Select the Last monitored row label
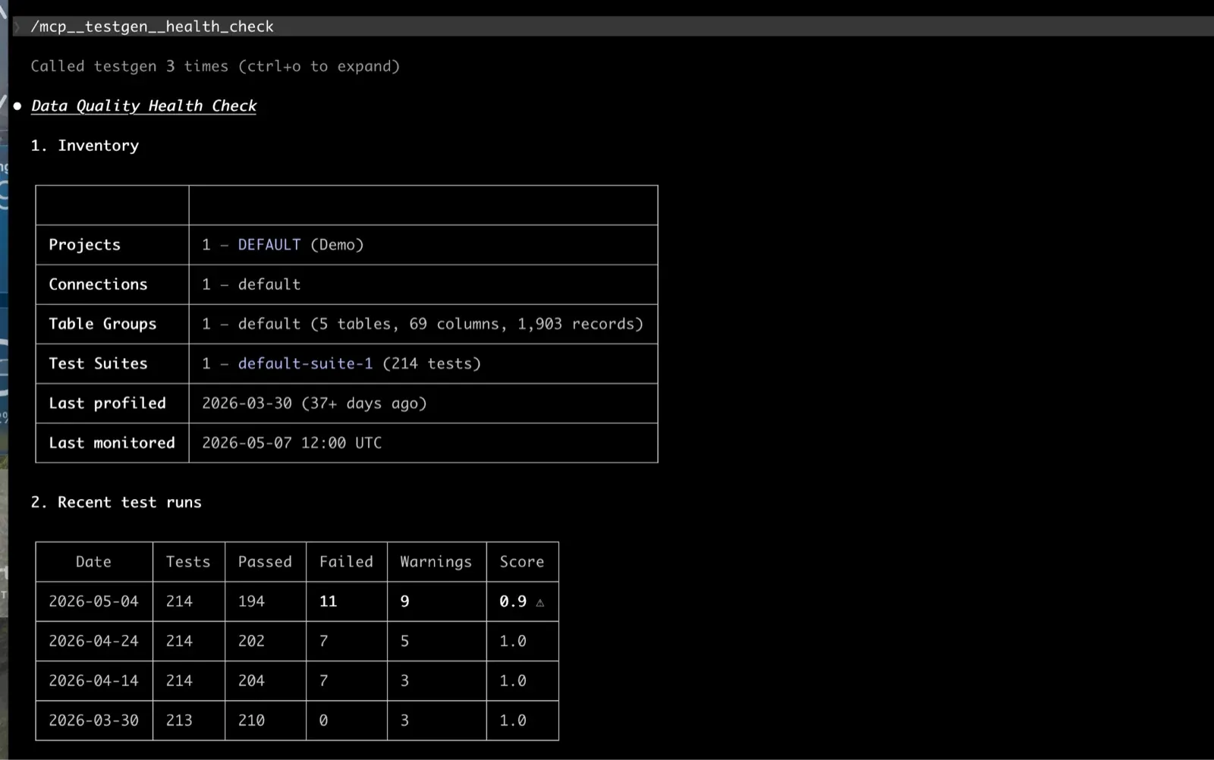 112,443
